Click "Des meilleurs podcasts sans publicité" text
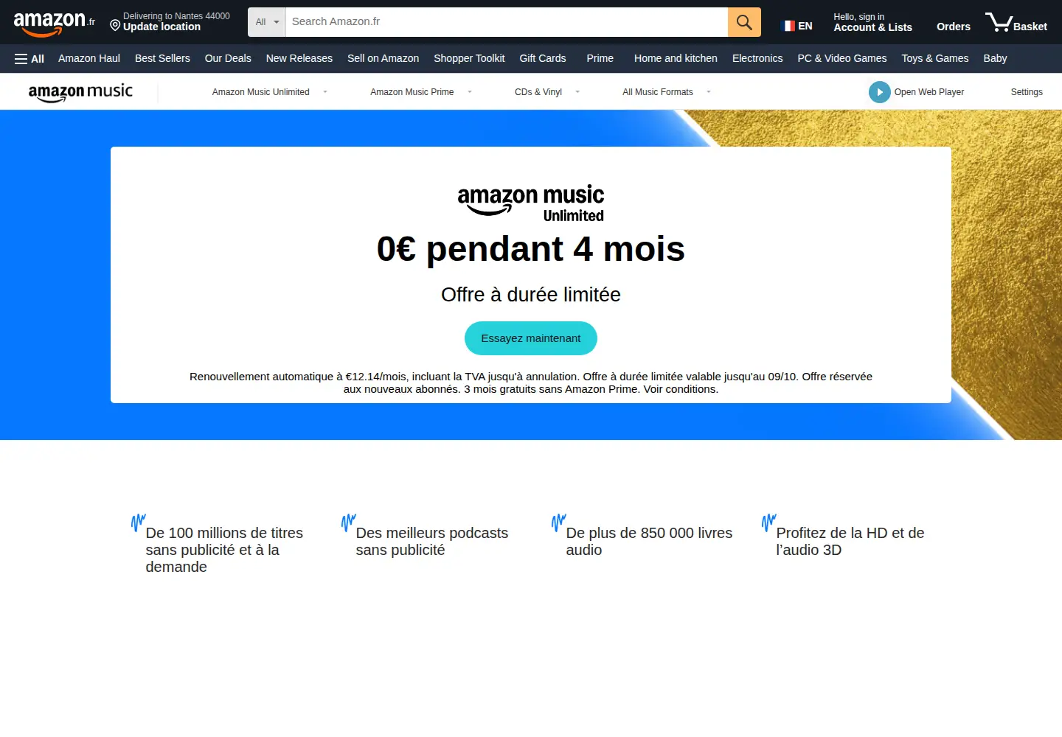This screenshot has width=1062, height=737. [x=432, y=542]
